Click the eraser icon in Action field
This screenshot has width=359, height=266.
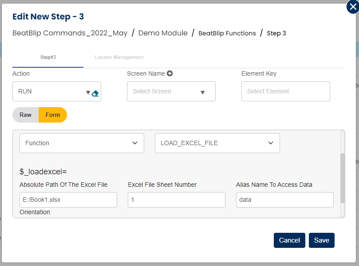point(95,93)
